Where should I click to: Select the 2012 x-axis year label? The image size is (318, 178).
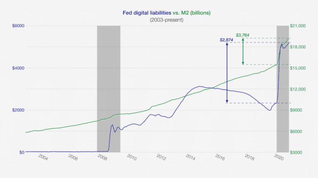click(x=161, y=159)
